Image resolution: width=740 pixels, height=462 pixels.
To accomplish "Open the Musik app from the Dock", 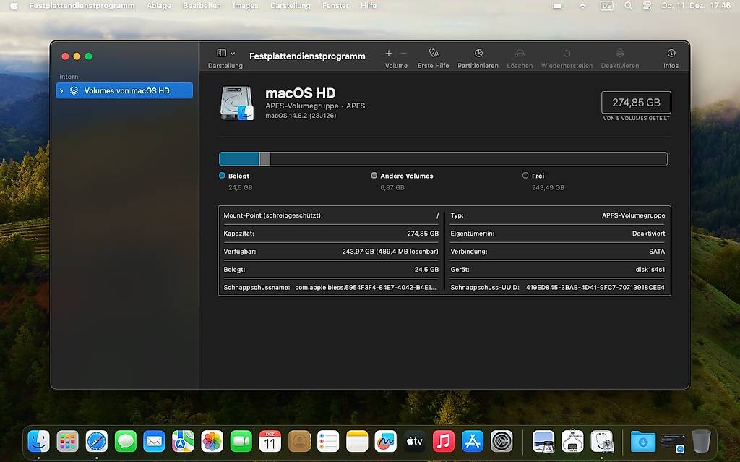I will (x=443, y=440).
